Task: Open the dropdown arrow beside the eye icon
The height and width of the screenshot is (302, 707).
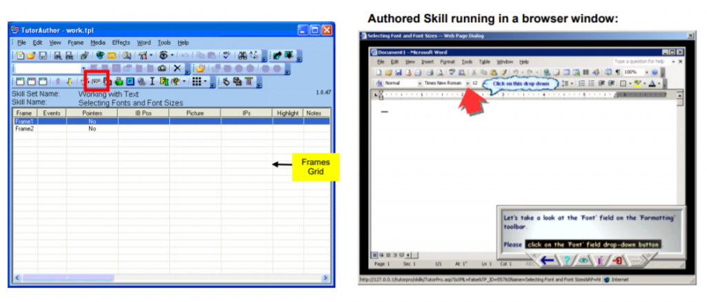Action: (172, 56)
